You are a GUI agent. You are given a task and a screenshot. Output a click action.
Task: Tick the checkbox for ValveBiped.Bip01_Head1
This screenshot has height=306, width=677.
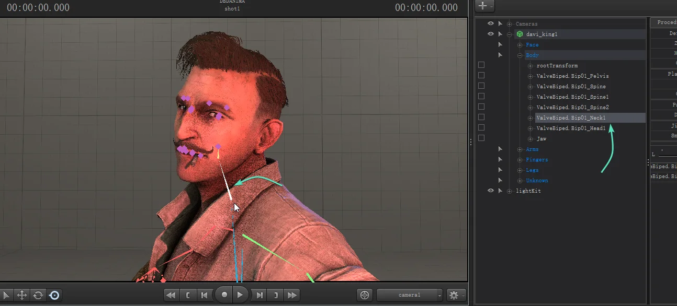coord(481,127)
